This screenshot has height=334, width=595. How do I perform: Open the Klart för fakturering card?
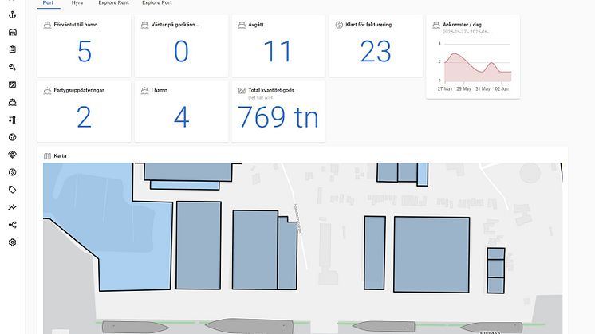pyautogui.click(x=376, y=46)
